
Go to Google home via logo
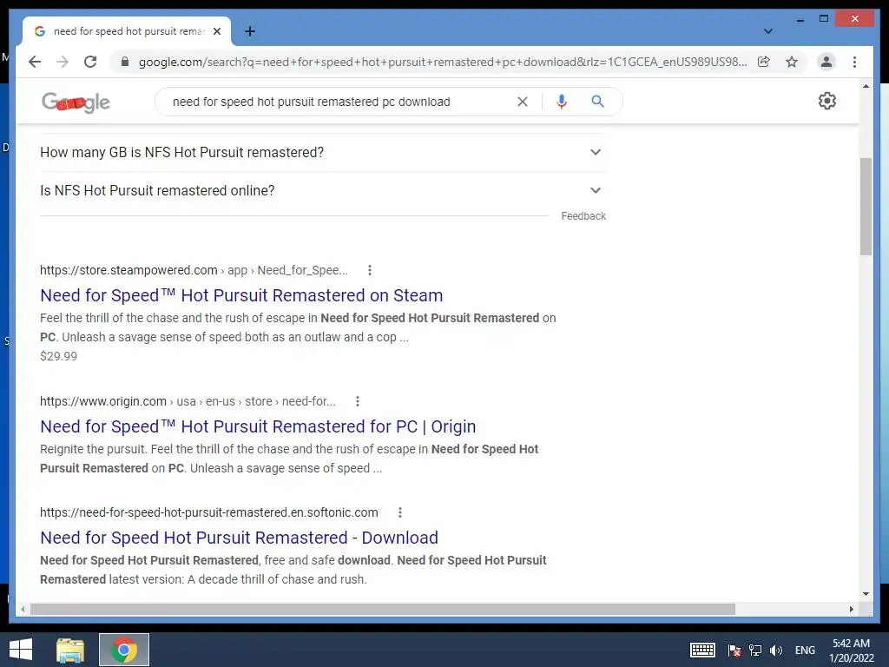[76, 102]
